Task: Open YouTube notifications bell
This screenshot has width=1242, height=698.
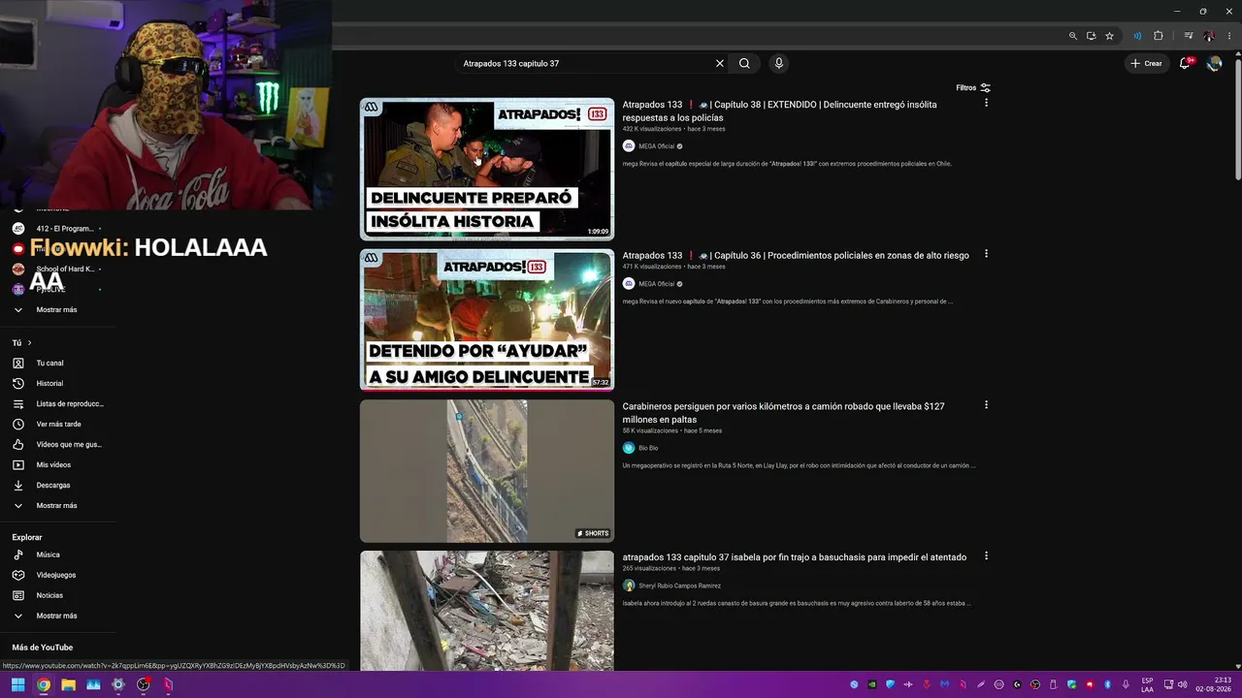Action: point(1185,64)
